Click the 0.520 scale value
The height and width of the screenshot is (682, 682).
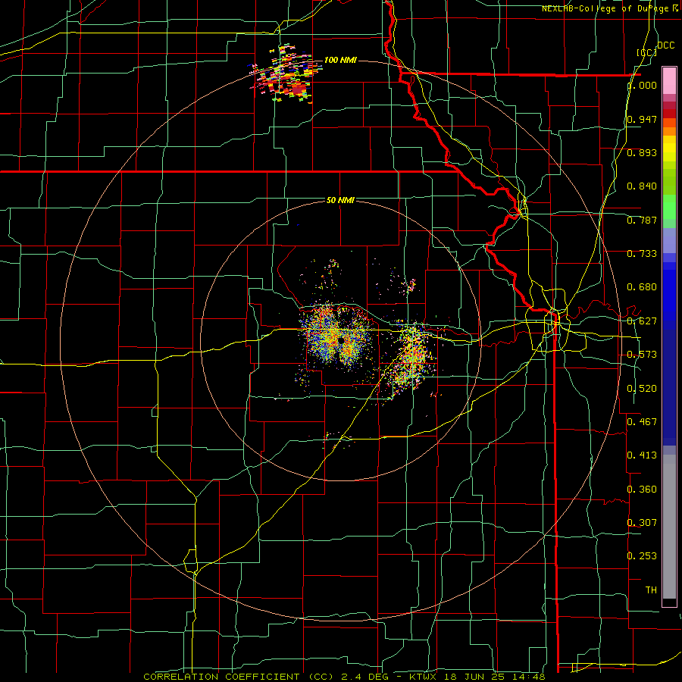click(642, 389)
